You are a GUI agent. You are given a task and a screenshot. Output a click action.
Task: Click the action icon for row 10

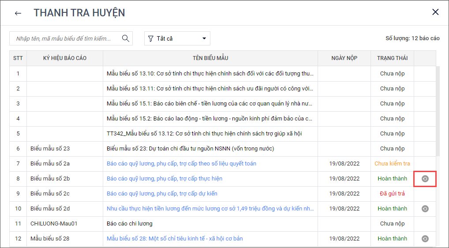click(x=425, y=209)
